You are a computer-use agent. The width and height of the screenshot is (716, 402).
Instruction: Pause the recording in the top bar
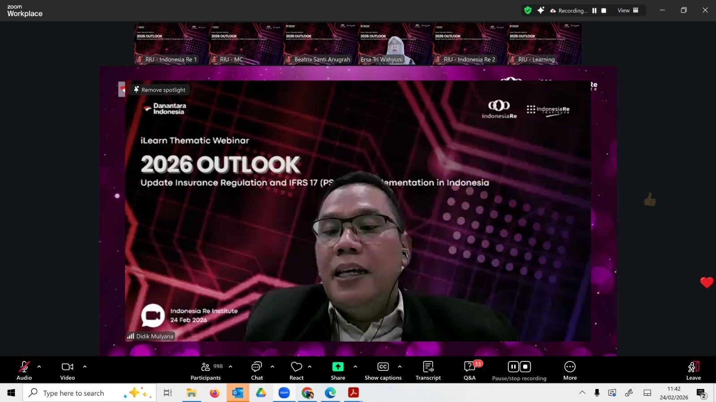point(594,11)
